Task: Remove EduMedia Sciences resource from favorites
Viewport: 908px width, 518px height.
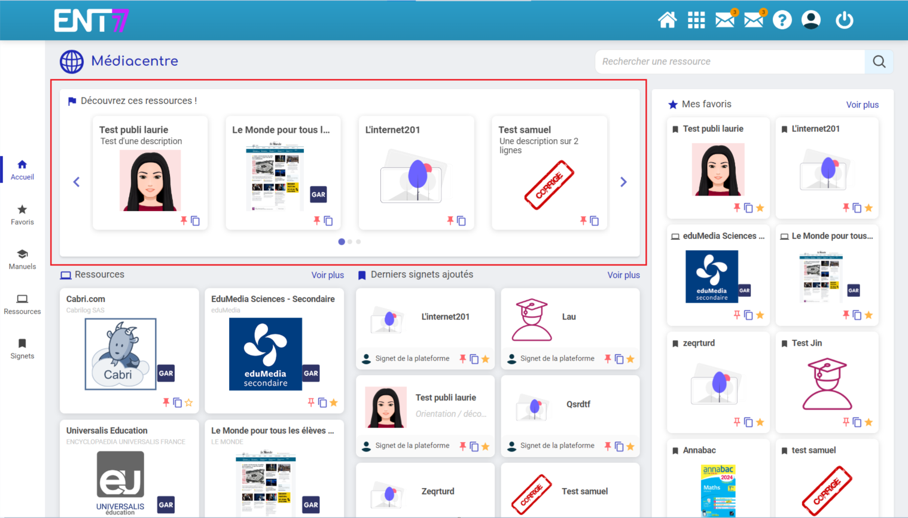Action: (334, 403)
